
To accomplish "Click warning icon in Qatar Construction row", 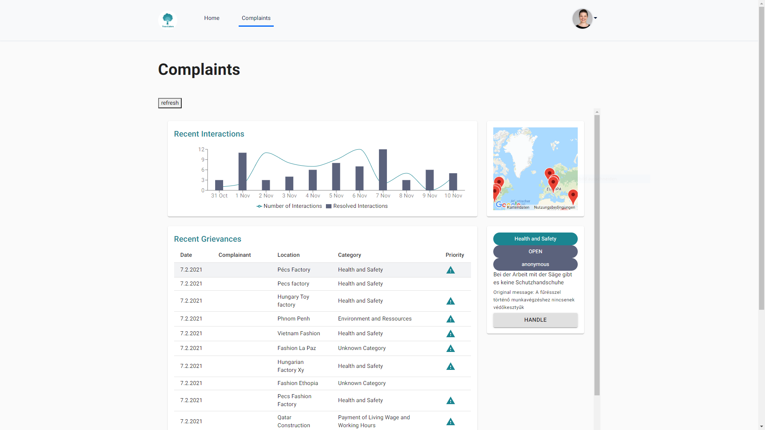I will point(450,422).
